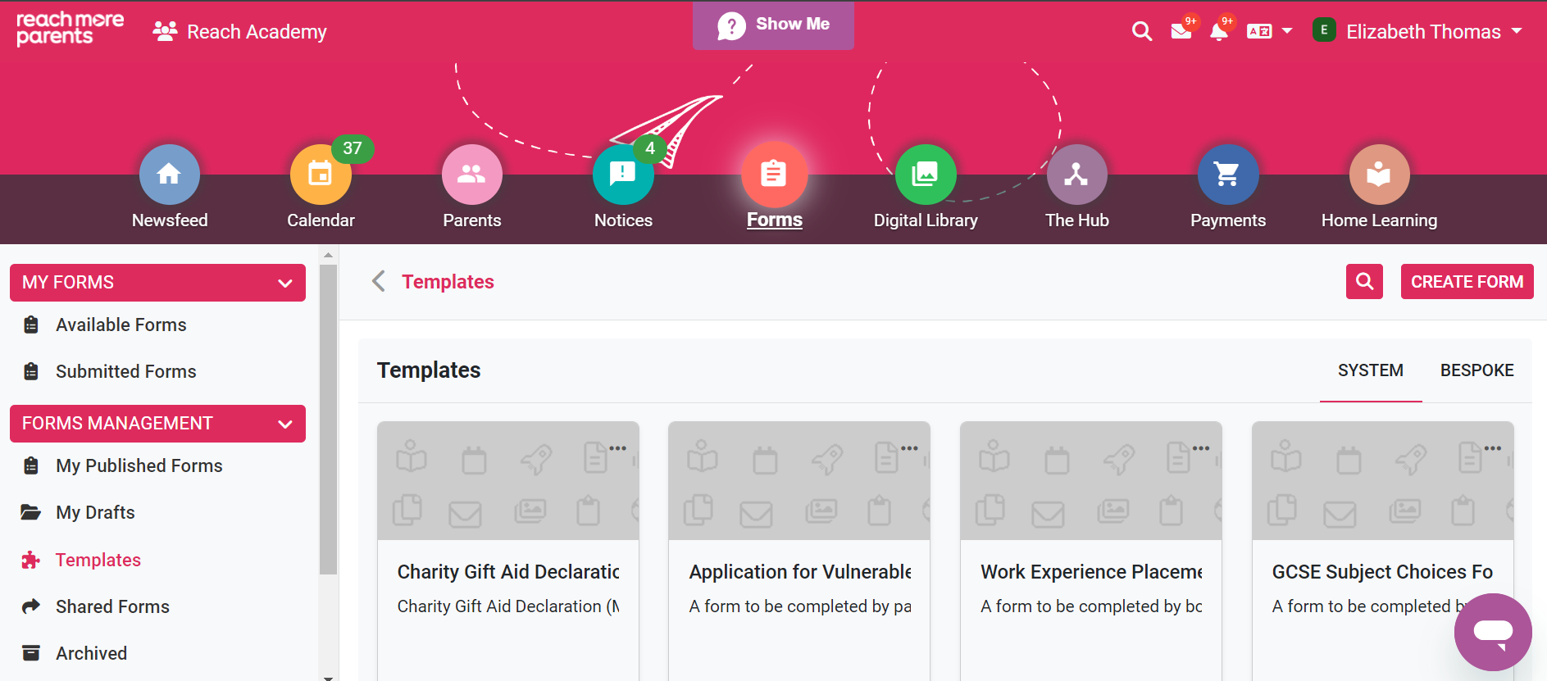Screen dimensions: 1547x681
Task: Open the Newsfeed home icon
Action: pos(169,175)
